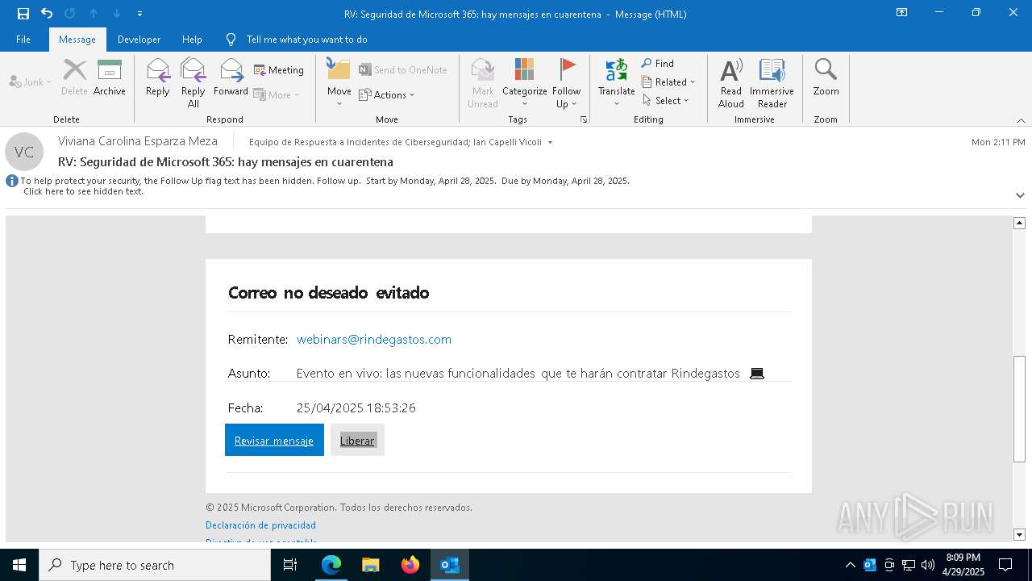The height and width of the screenshot is (581, 1032).
Task: Open the Move folder dropdown
Action: [x=339, y=82]
